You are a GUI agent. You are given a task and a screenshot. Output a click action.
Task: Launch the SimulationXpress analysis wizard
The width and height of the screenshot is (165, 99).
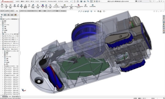(65, 6)
